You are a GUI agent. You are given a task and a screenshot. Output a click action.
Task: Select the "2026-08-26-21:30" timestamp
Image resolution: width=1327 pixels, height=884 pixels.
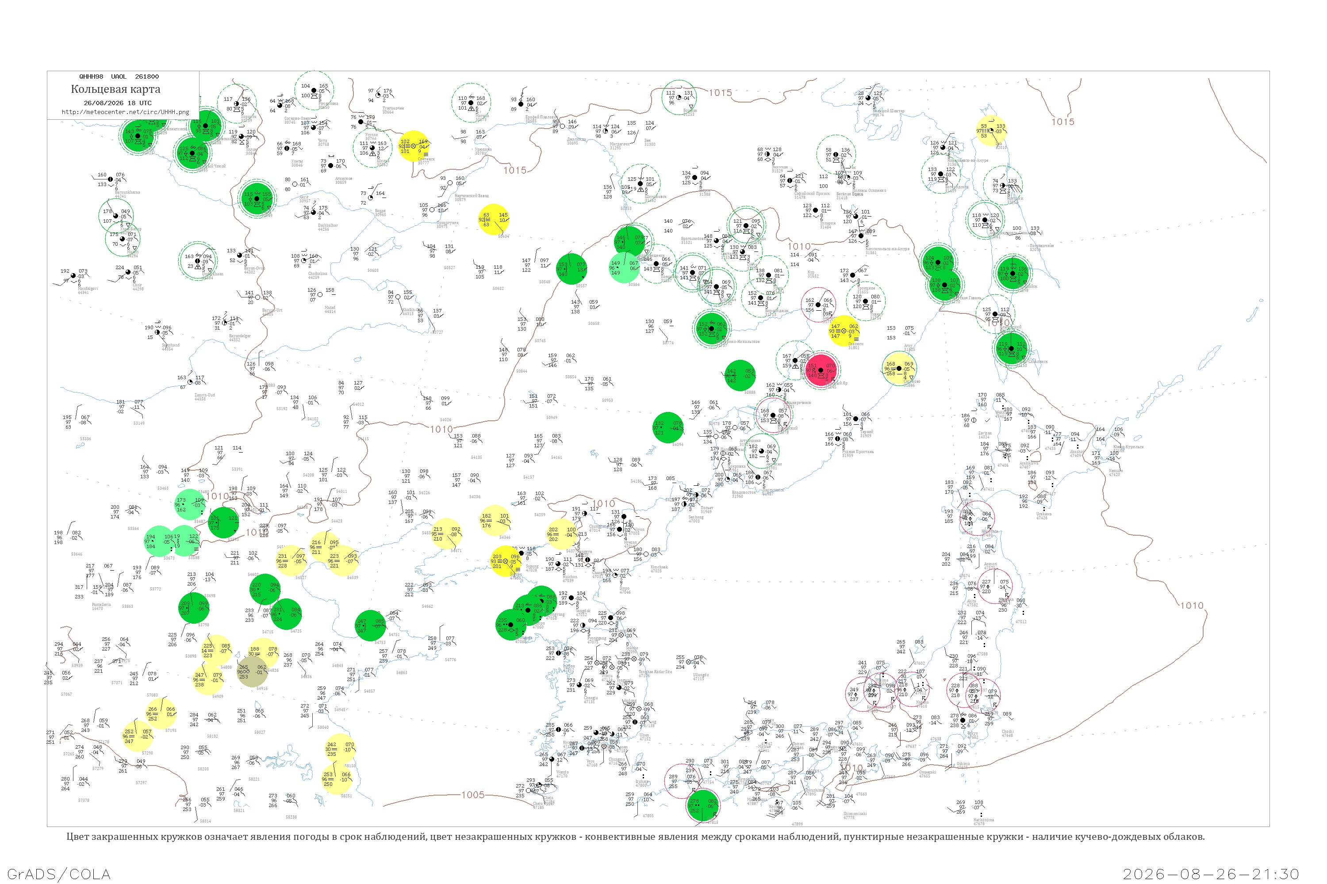[x=1211, y=874]
